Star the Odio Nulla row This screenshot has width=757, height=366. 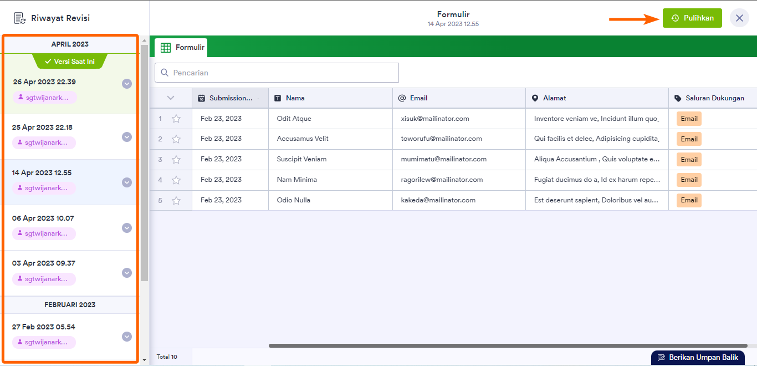(x=176, y=201)
